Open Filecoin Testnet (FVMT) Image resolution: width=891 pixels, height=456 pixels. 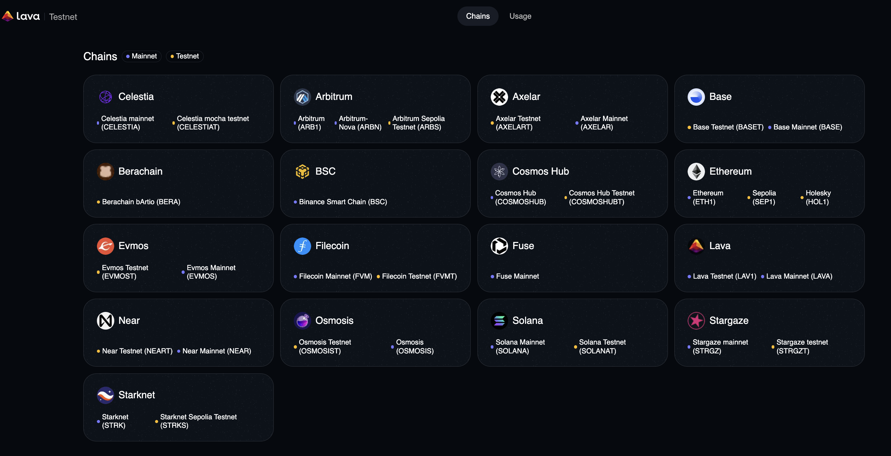tap(417, 277)
